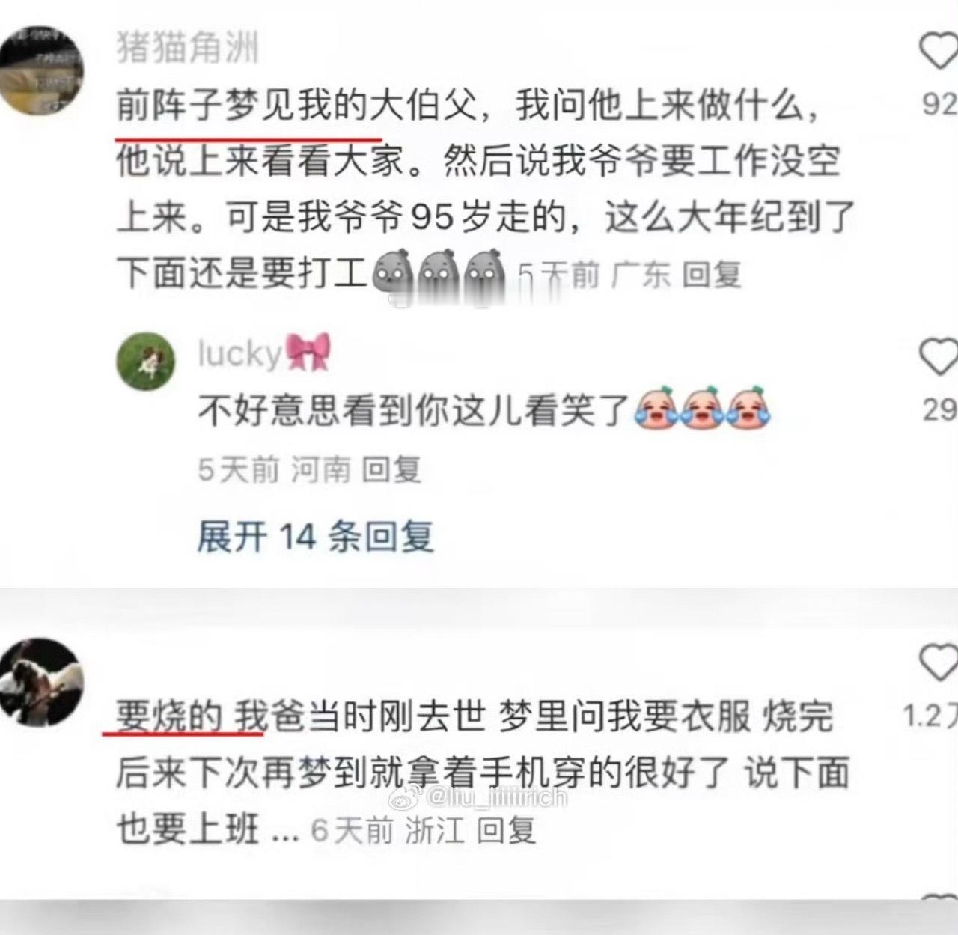Click the username 猪猫角洲

click(188, 48)
